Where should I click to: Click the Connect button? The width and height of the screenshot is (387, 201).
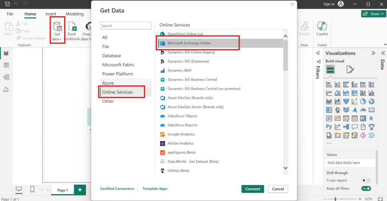pyautogui.click(x=252, y=189)
